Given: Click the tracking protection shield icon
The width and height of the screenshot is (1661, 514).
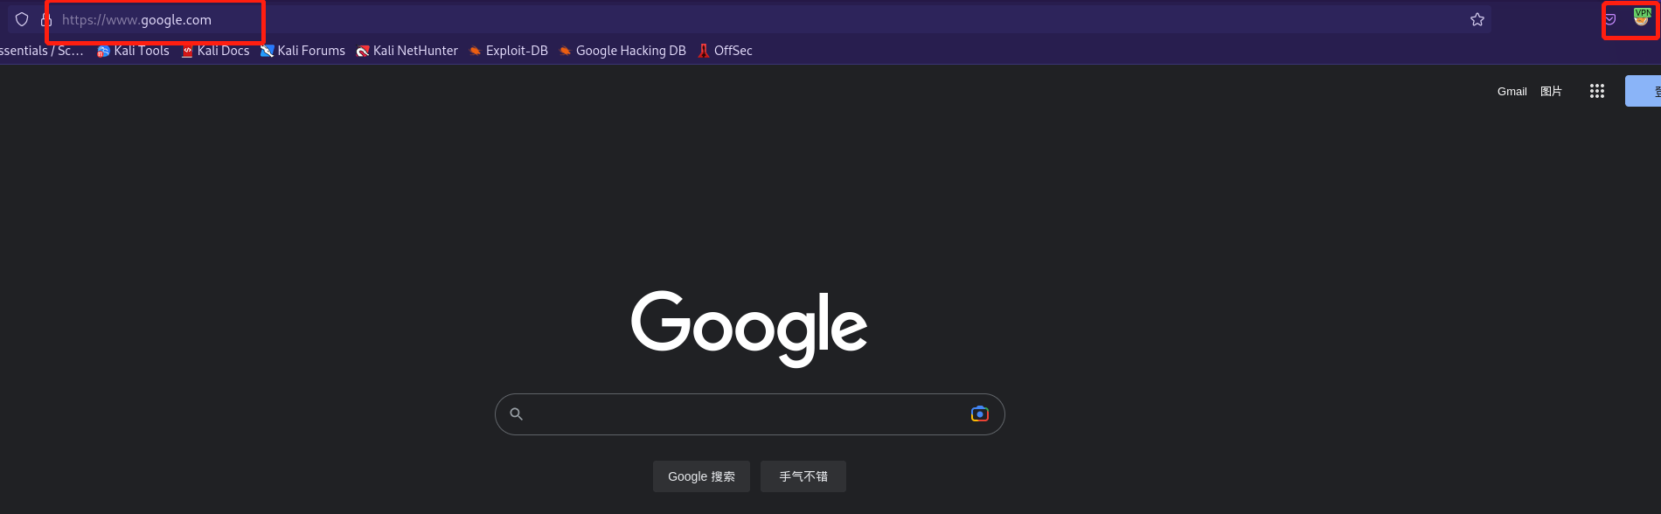Looking at the screenshot, I should point(22,19).
